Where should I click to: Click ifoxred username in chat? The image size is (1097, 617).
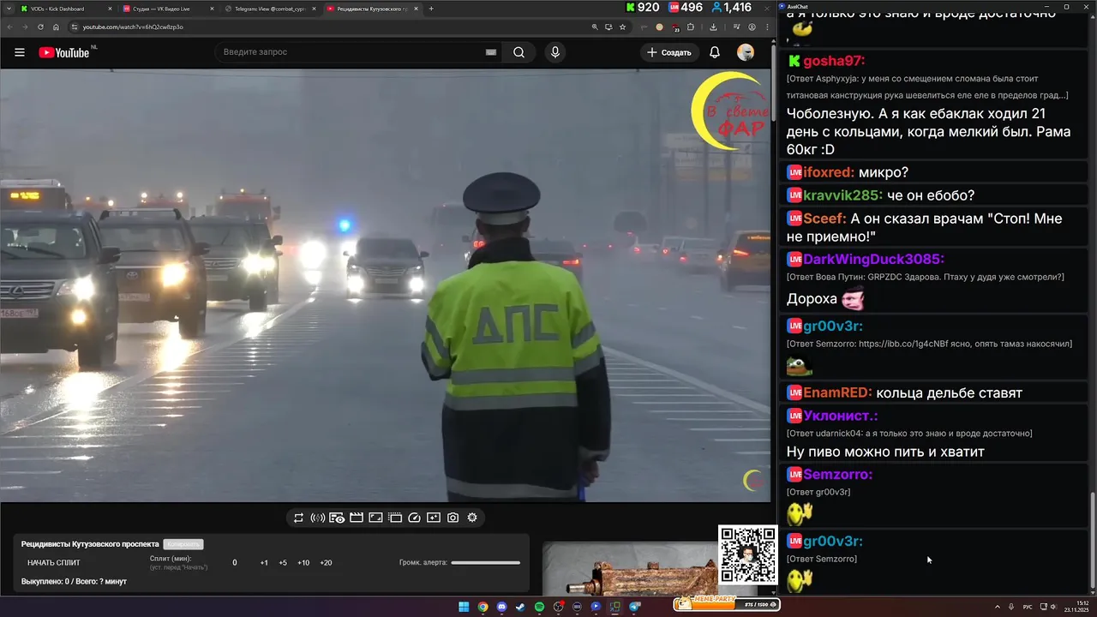click(829, 172)
